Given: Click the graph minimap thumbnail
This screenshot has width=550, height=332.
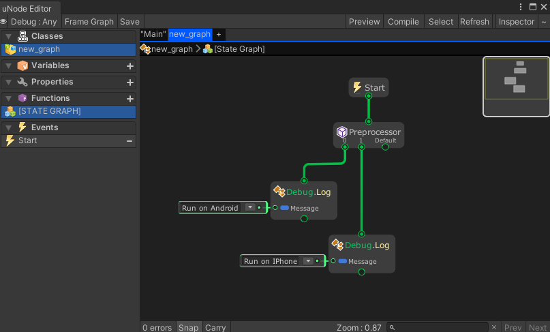Looking at the screenshot, I should click(517, 87).
